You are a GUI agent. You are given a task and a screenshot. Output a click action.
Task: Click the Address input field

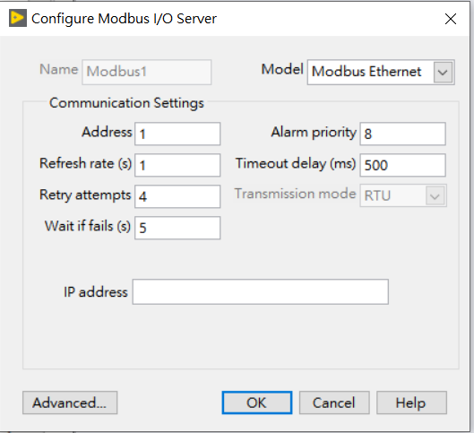pos(177,134)
